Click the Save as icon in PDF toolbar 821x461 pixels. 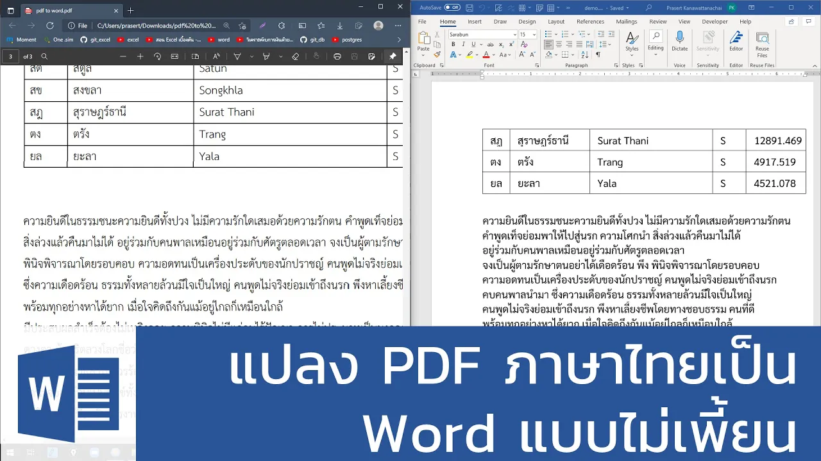[x=371, y=56]
